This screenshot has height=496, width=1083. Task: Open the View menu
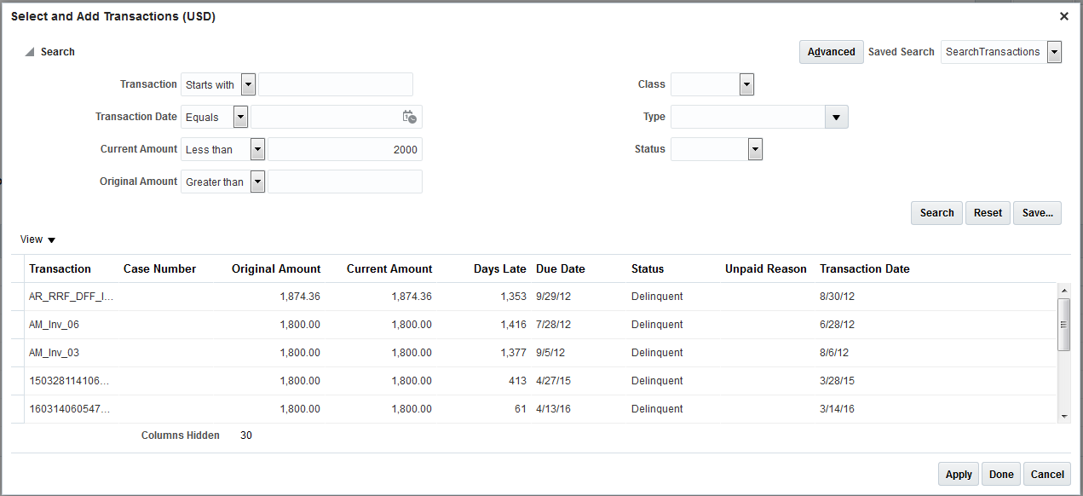(x=38, y=239)
